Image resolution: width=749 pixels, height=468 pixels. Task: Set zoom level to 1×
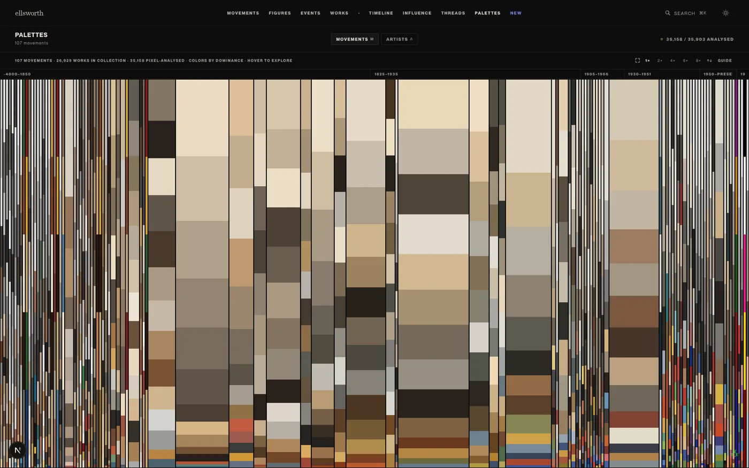click(647, 60)
